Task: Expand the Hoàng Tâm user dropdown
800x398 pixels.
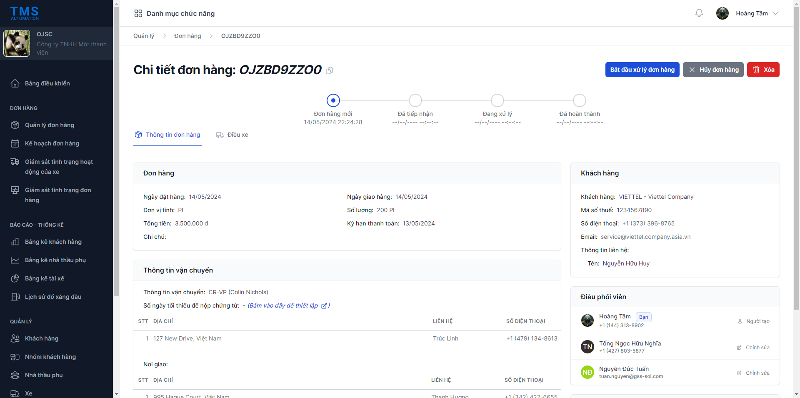Action: (x=775, y=13)
